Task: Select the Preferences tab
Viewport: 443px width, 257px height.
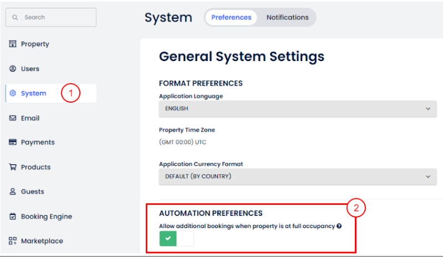Action: pos(231,17)
